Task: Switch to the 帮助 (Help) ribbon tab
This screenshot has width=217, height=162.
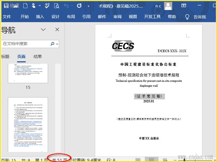Action: [172, 17]
